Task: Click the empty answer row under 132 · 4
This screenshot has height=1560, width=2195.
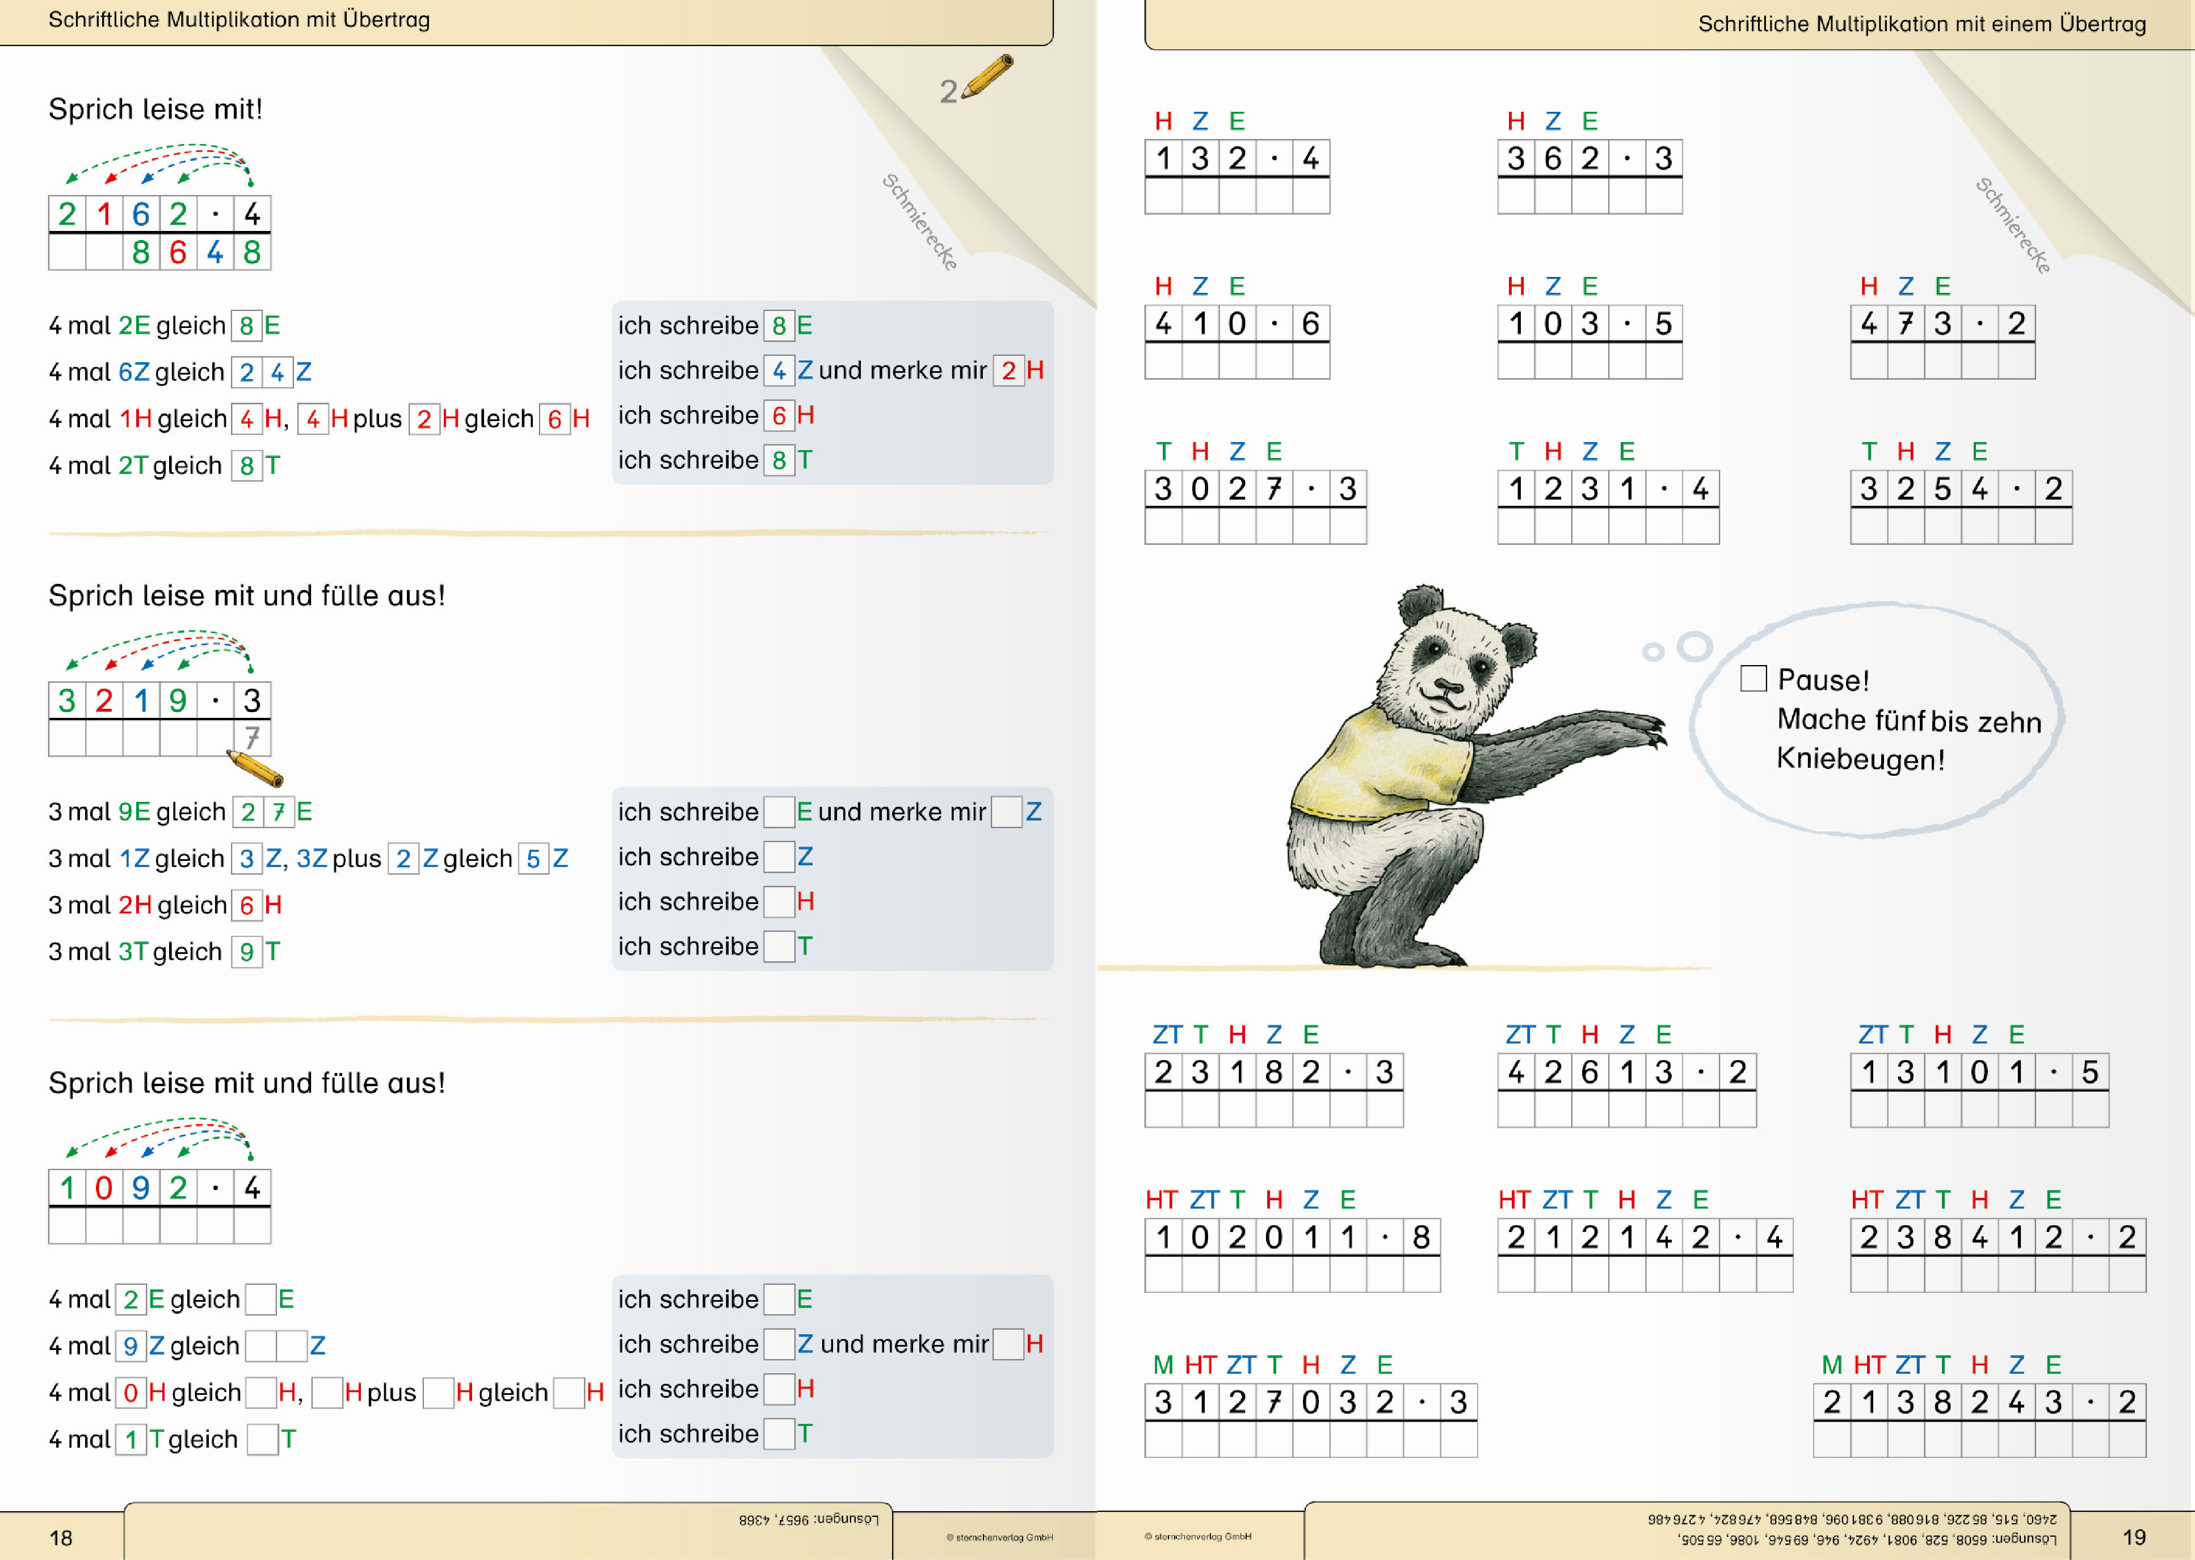Action: coord(1237,196)
